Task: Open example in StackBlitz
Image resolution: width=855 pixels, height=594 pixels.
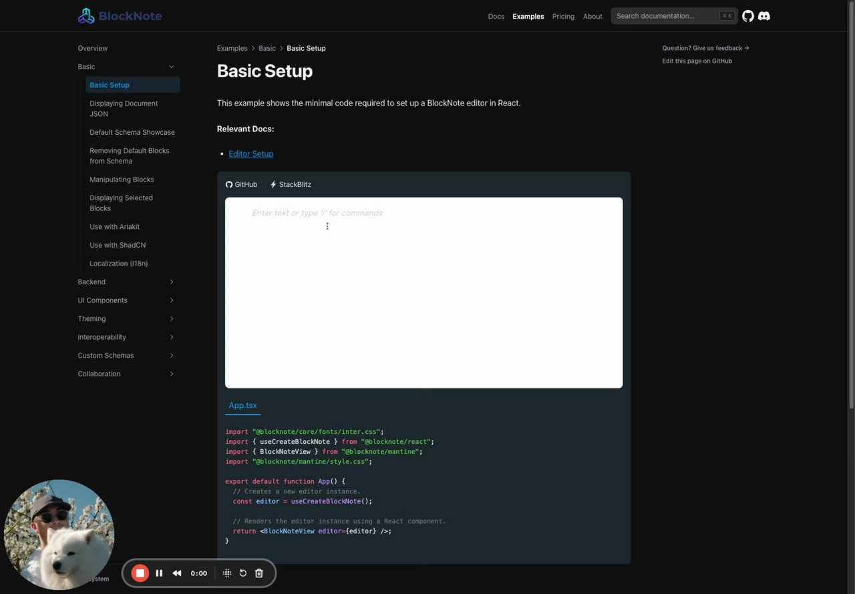Action: (x=291, y=184)
